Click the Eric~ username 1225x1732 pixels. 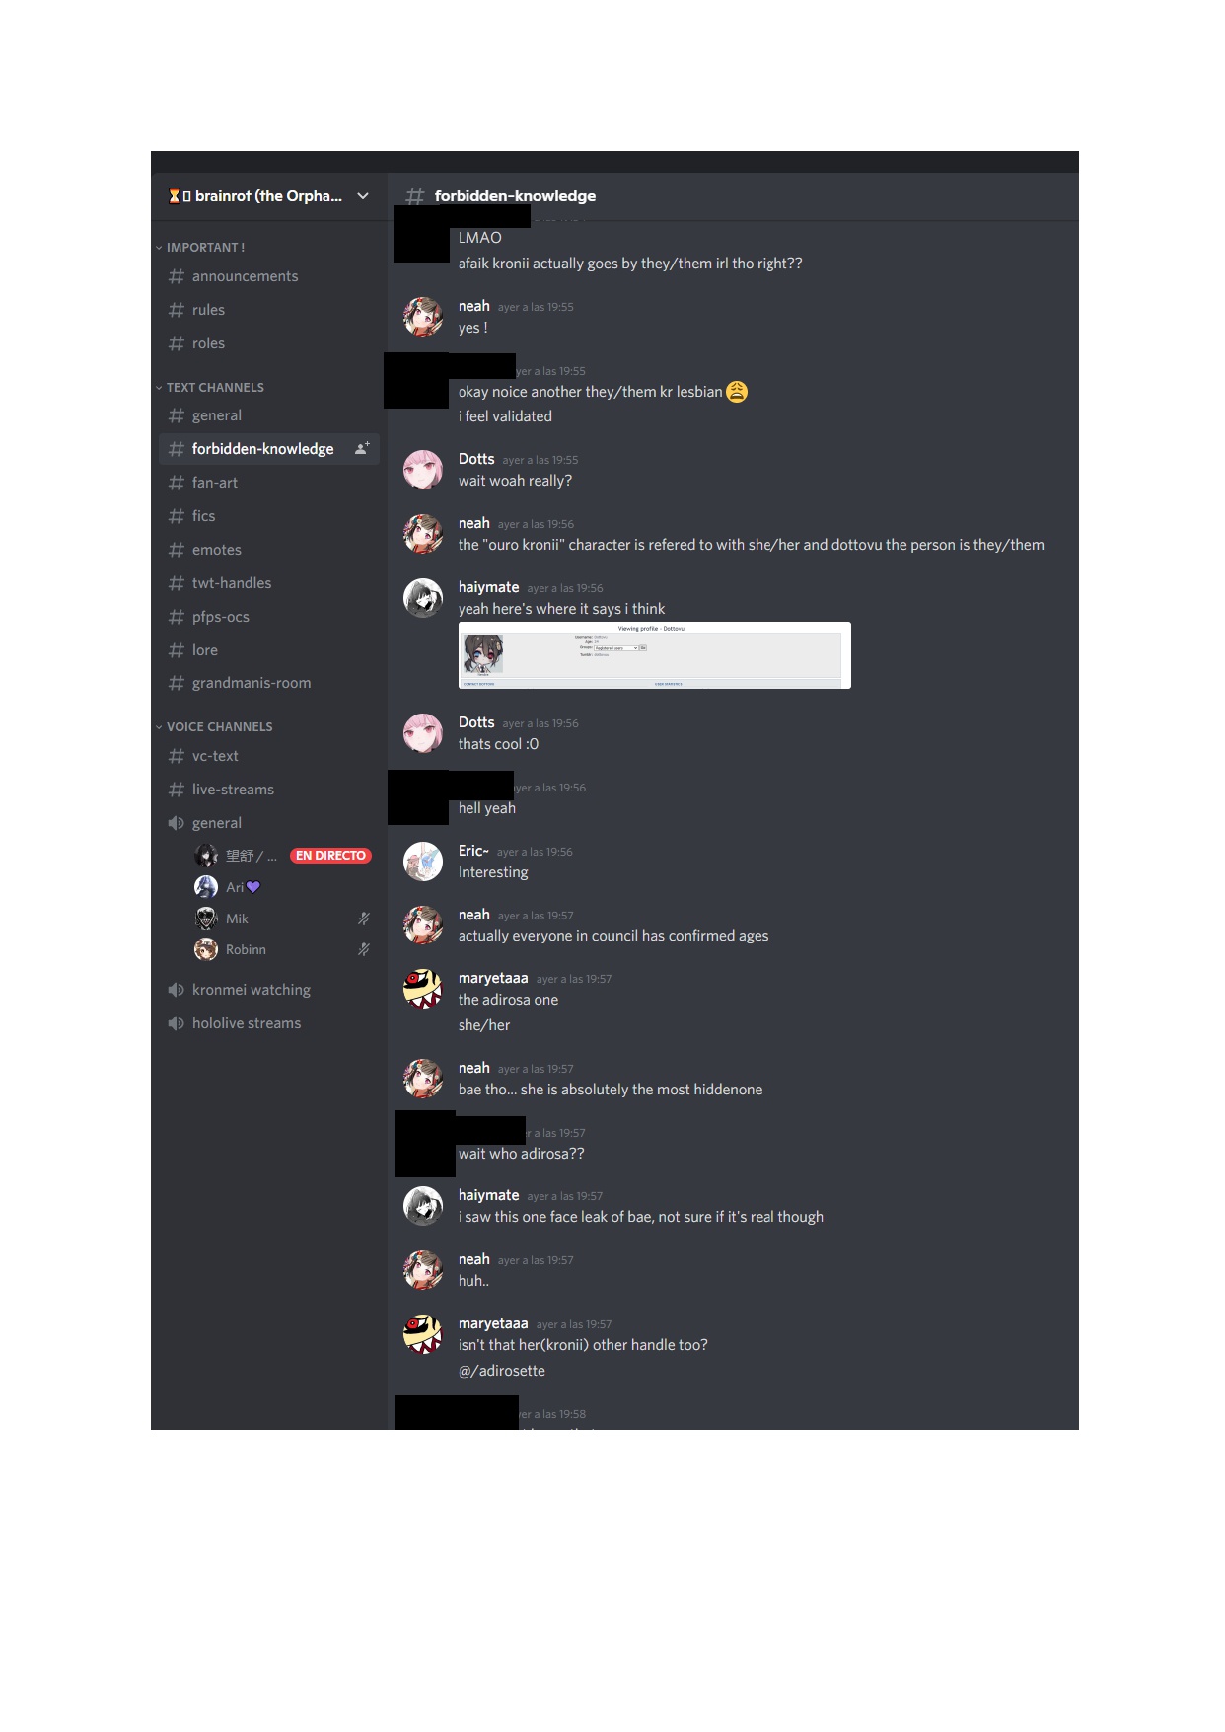[473, 851]
